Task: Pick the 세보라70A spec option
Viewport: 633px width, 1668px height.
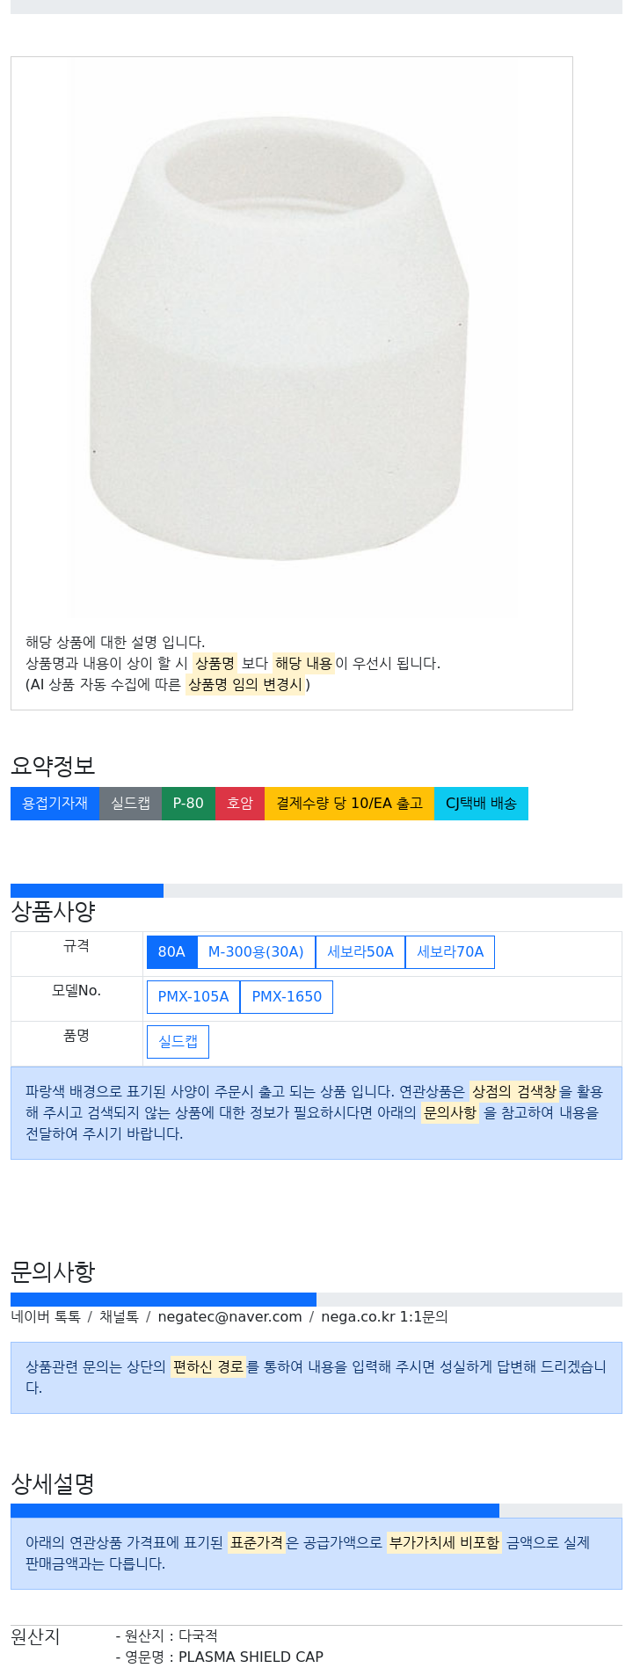Action: (450, 952)
